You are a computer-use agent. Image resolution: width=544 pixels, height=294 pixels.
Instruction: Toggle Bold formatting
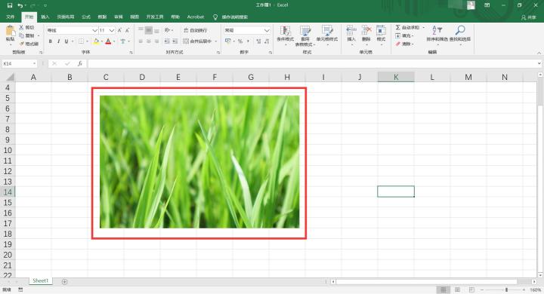click(51, 41)
